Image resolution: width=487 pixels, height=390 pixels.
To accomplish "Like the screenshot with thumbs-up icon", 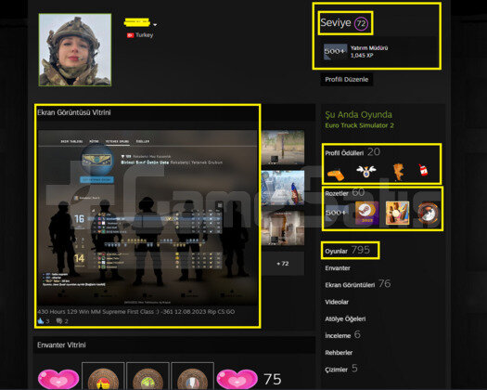I will coord(41,321).
